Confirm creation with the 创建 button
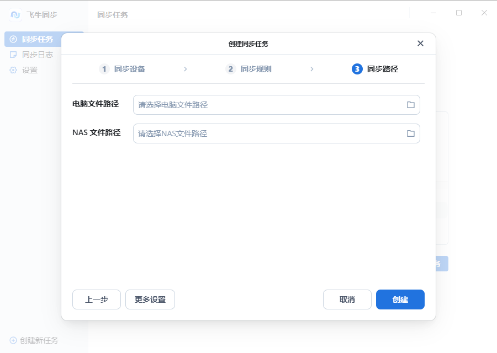Viewport: 497px width, 353px height. 400,299
